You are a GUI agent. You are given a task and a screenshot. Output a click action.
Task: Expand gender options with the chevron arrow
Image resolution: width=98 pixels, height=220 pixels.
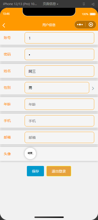93,88
